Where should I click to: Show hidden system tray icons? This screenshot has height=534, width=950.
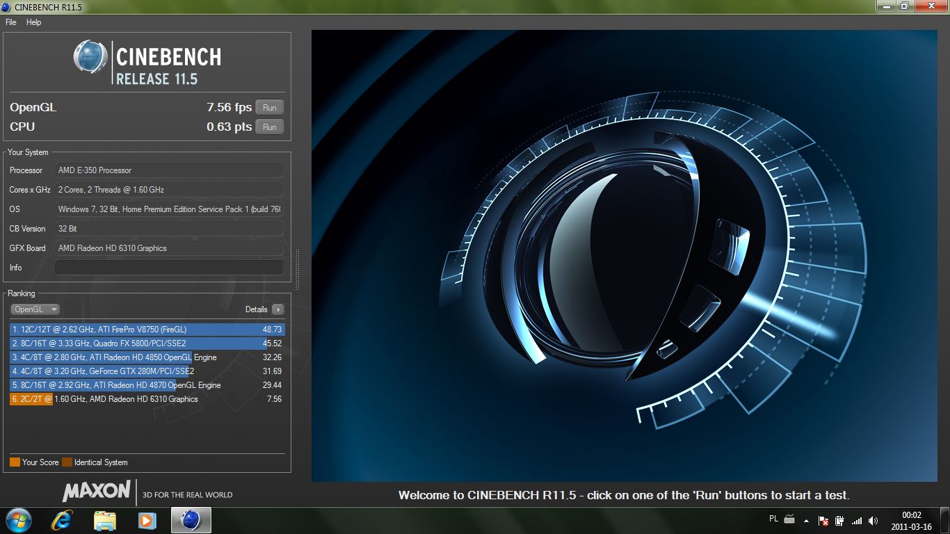[x=806, y=520]
